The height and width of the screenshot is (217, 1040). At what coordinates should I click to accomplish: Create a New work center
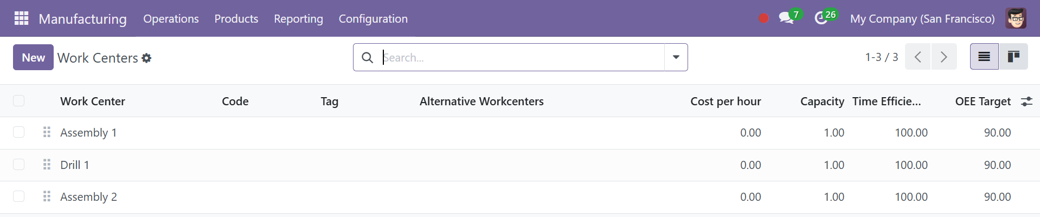pos(33,57)
